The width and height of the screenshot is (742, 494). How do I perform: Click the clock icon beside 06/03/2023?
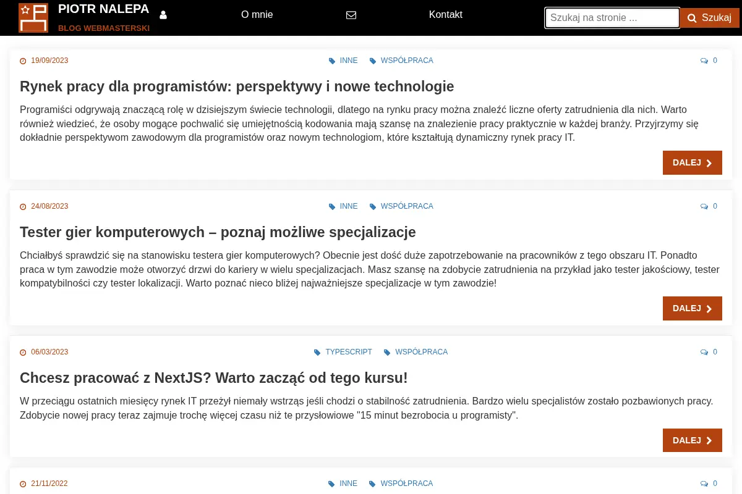[23, 352]
